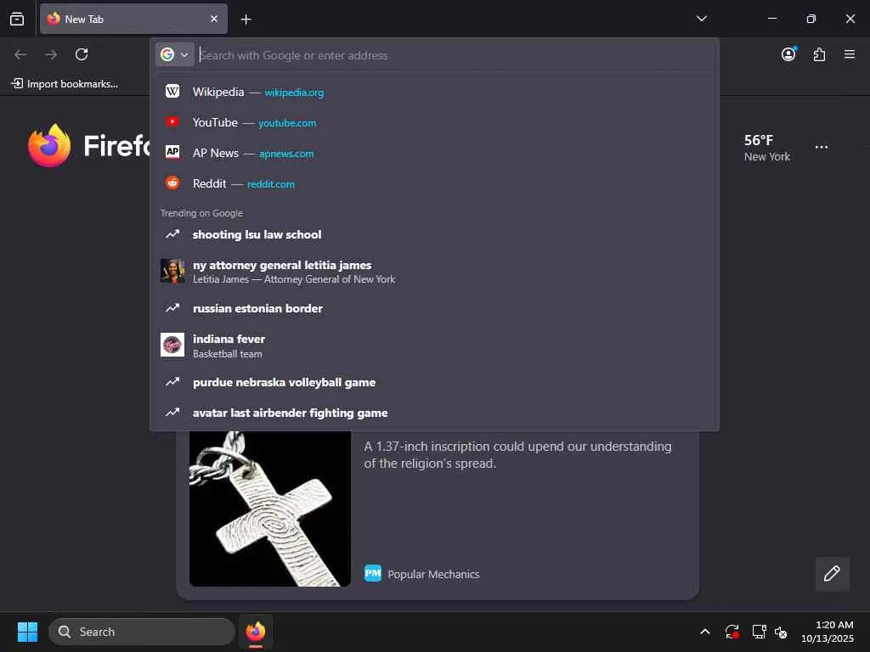Click the taskbar Search box
This screenshot has height=652, width=870.
pos(142,632)
